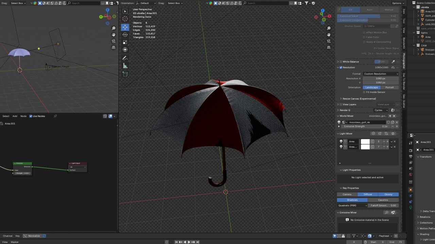The width and height of the screenshot is (435, 244).
Task: Activate the Transform tool in main viewport
Action: 125,49
